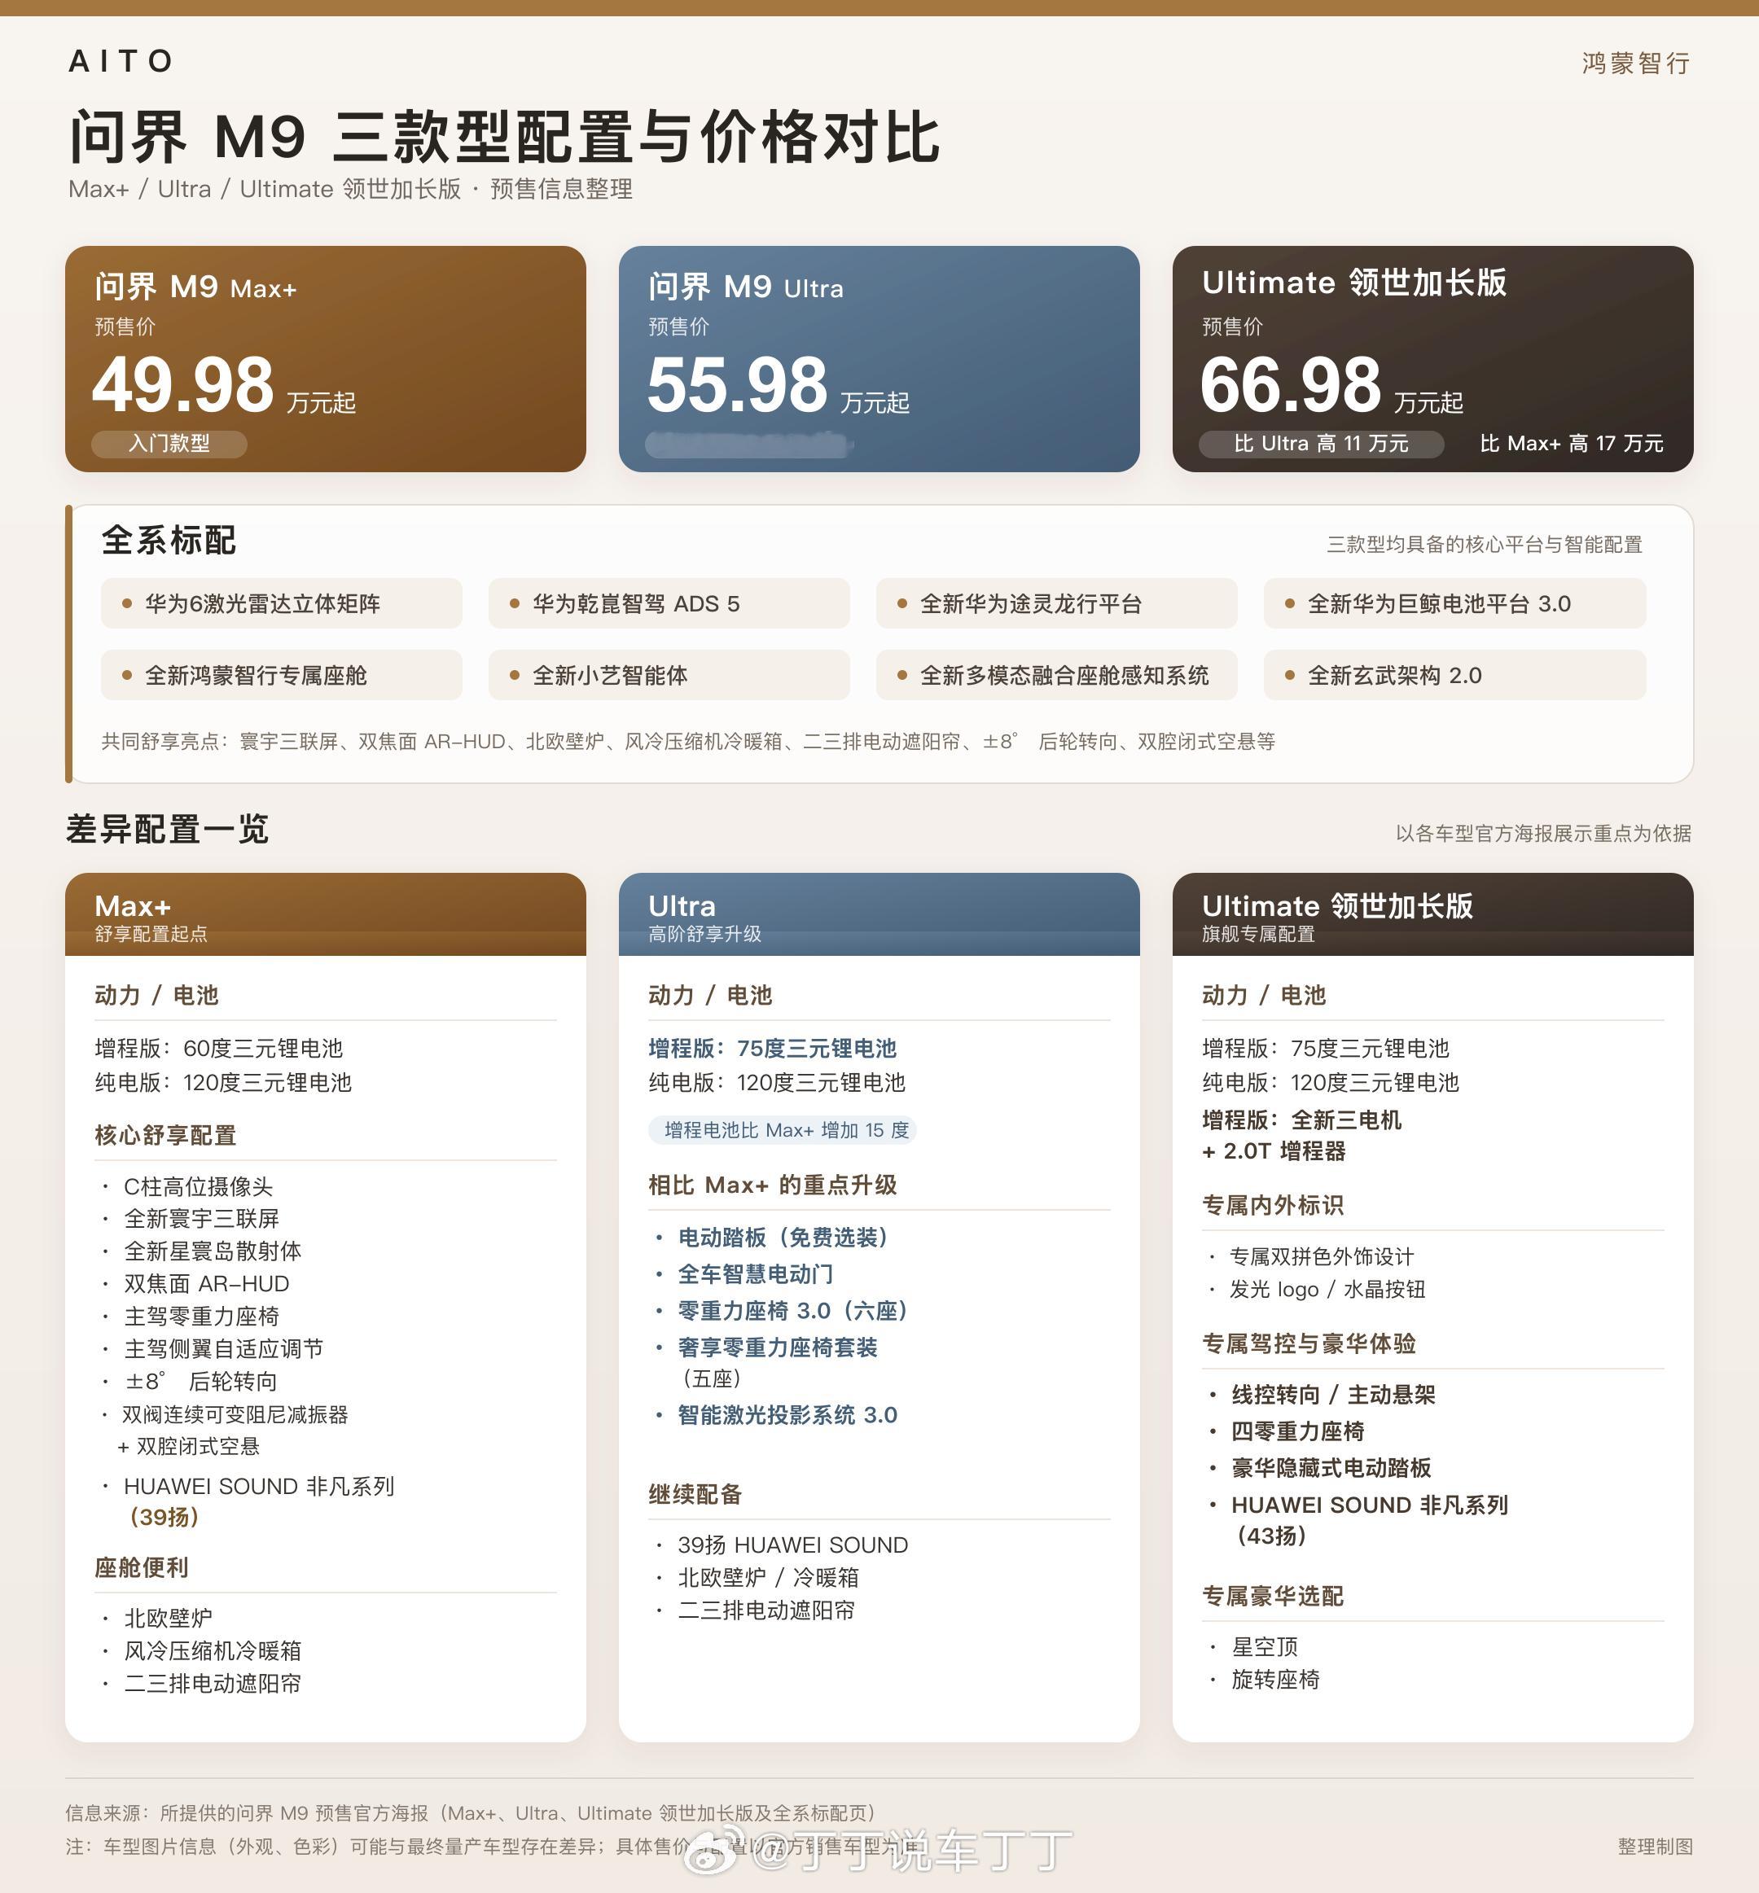The height and width of the screenshot is (1893, 1759).
Task: Click 以各车型官方海报展示重点为依据 note
Action: 1543,834
